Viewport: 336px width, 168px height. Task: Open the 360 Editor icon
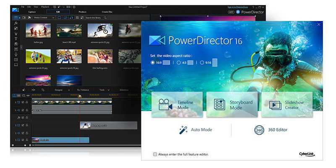coord(259,130)
